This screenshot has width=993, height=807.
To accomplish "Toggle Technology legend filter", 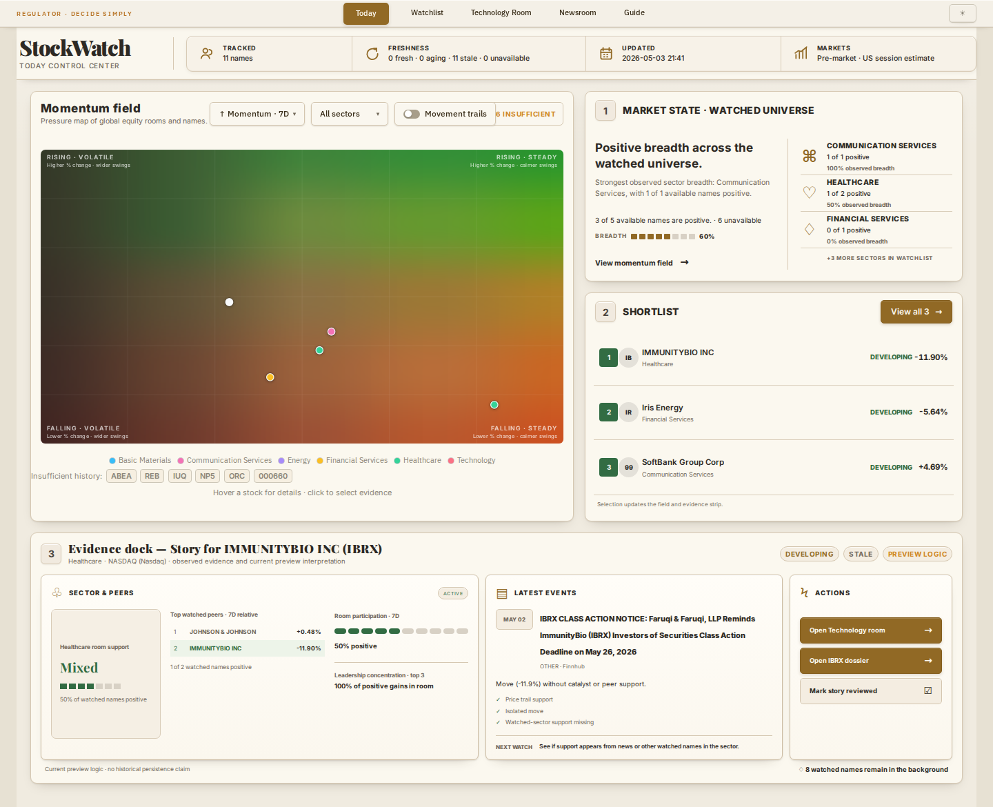I will coord(472,461).
